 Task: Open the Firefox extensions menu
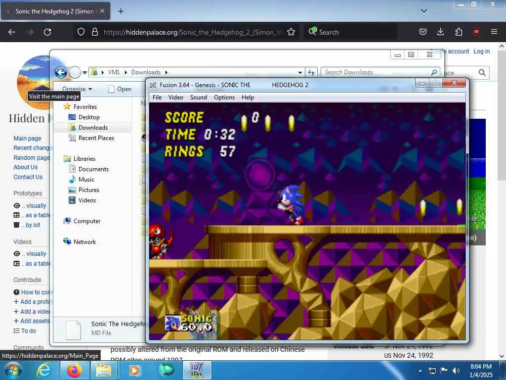tap(459, 32)
